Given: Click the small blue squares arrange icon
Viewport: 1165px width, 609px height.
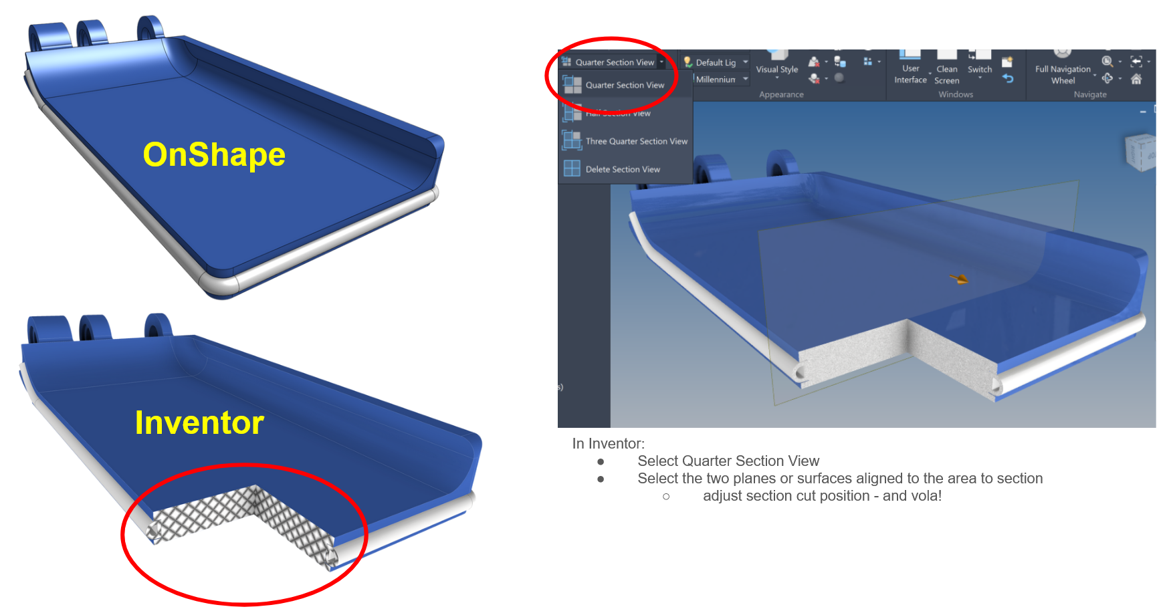Looking at the screenshot, I should tap(867, 62).
